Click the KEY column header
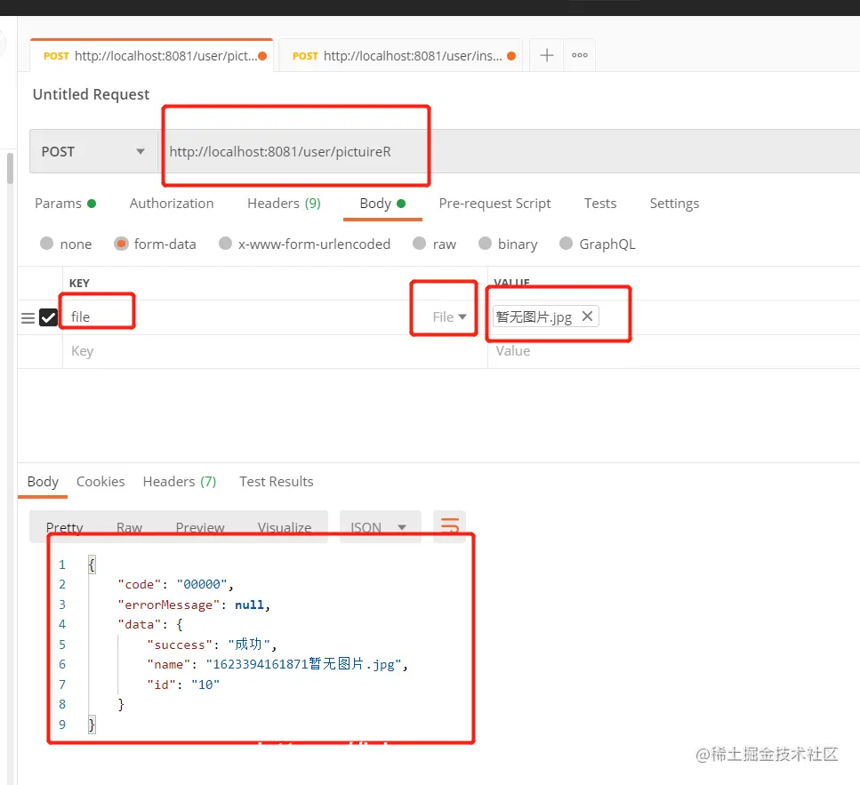 point(79,283)
